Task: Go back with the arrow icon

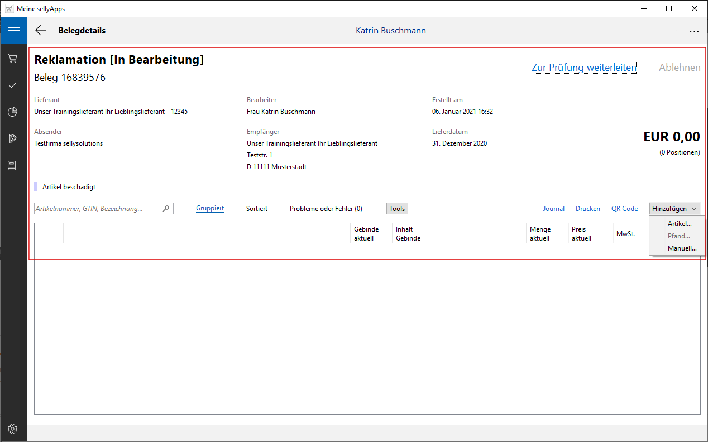Action: tap(41, 31)
